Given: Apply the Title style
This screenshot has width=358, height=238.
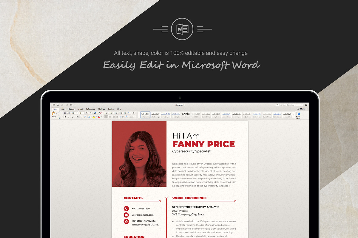Looking at the screenshot, I should click(186, 115).
